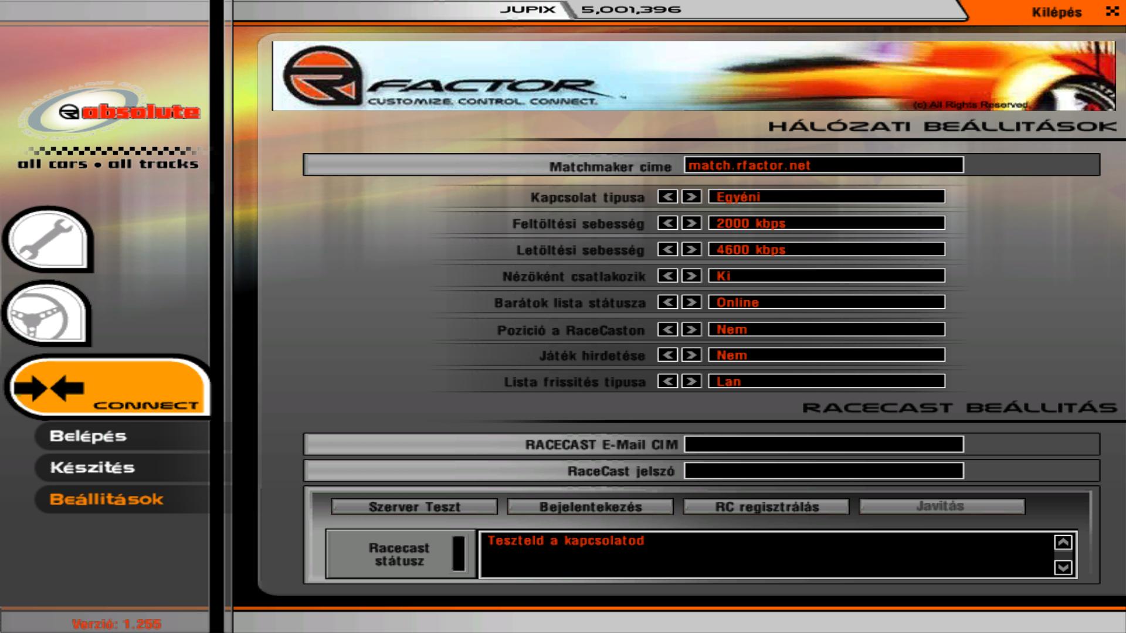Viewport: 1126px width, 633px height.
Task: Toggle Pozició a RaceCaston left arrow
Action: (x=667, y=329)
